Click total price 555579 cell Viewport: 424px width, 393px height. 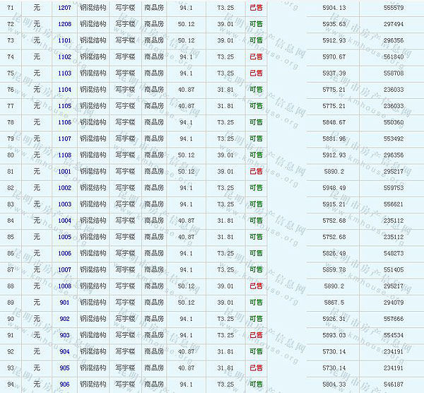[x=392, y=8]
